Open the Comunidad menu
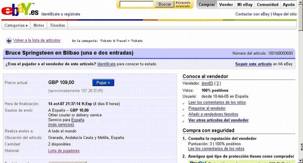 point(268,5)
